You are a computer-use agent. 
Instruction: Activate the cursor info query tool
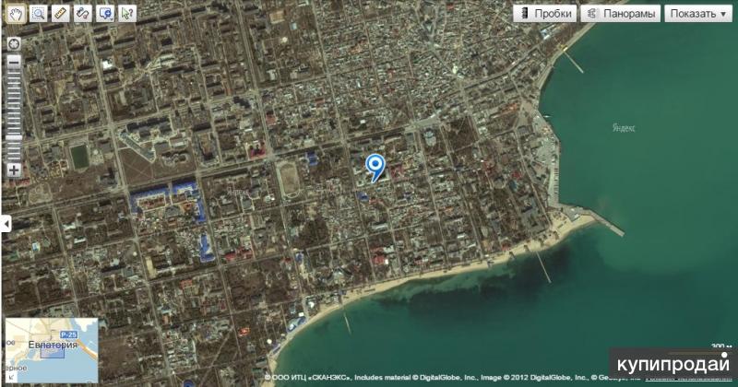(x=126, y=14)
